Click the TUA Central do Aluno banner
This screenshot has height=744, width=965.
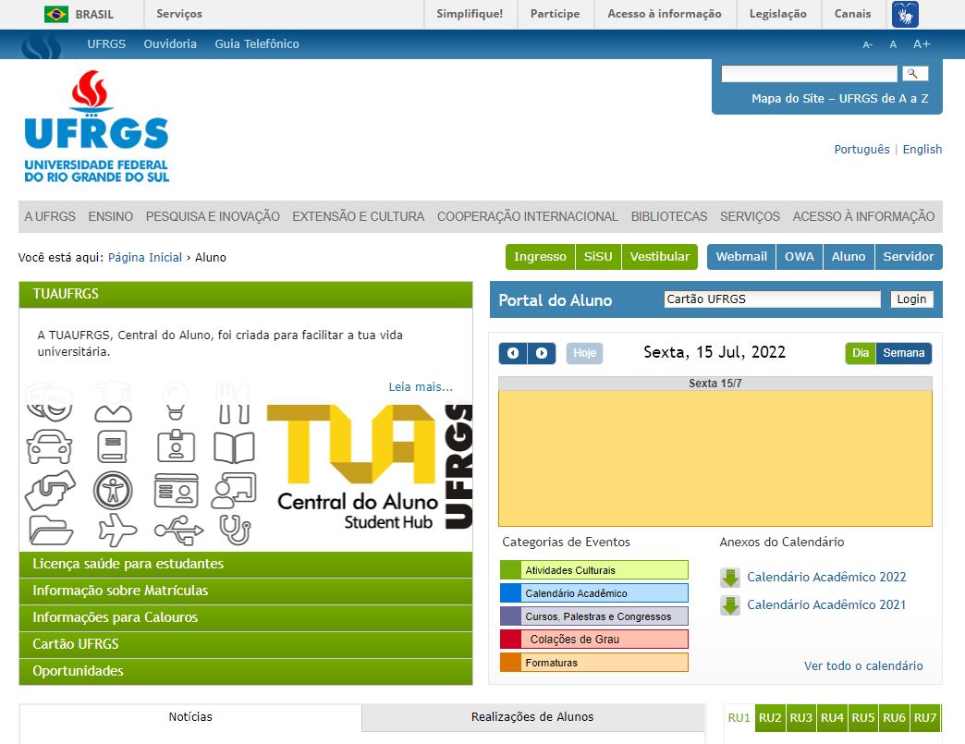[x=246, y=465]
